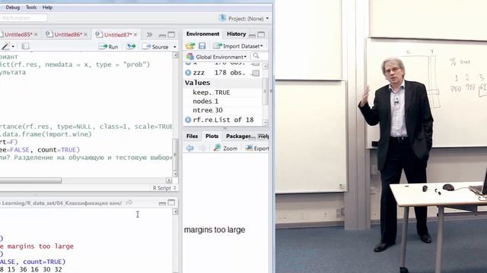Viewport: 487px width, 273px height.
Task: Select the keep value TRUE row
Action: coord(223,93)
